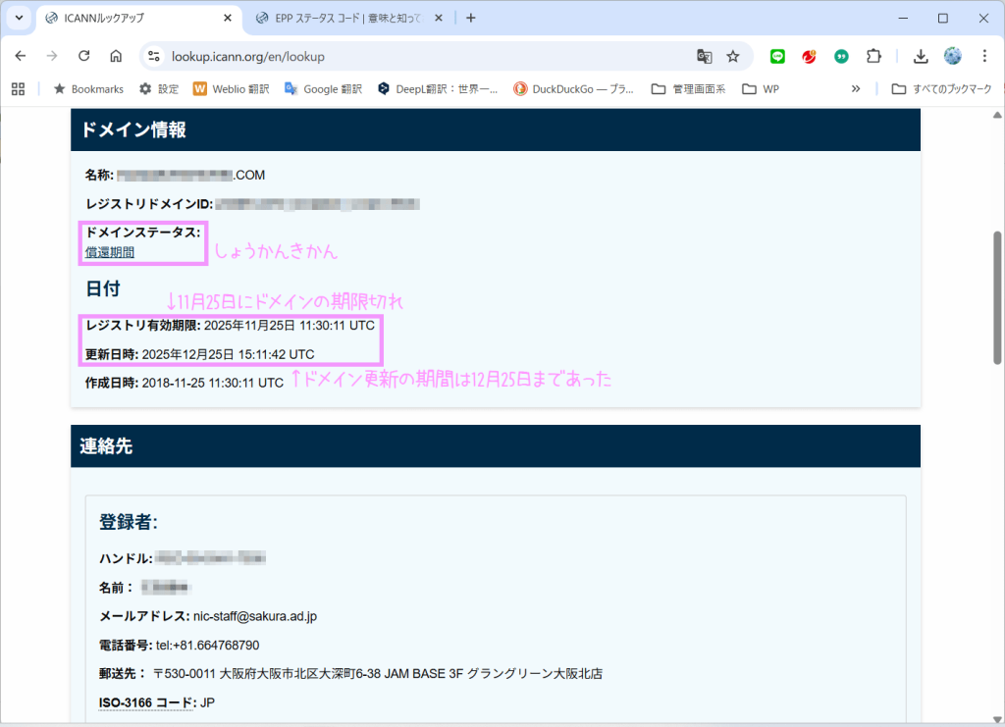Screen dimensions: 1005x727
Task: Open the 管理画面系 bookmark folder
Action: [688, 88]
